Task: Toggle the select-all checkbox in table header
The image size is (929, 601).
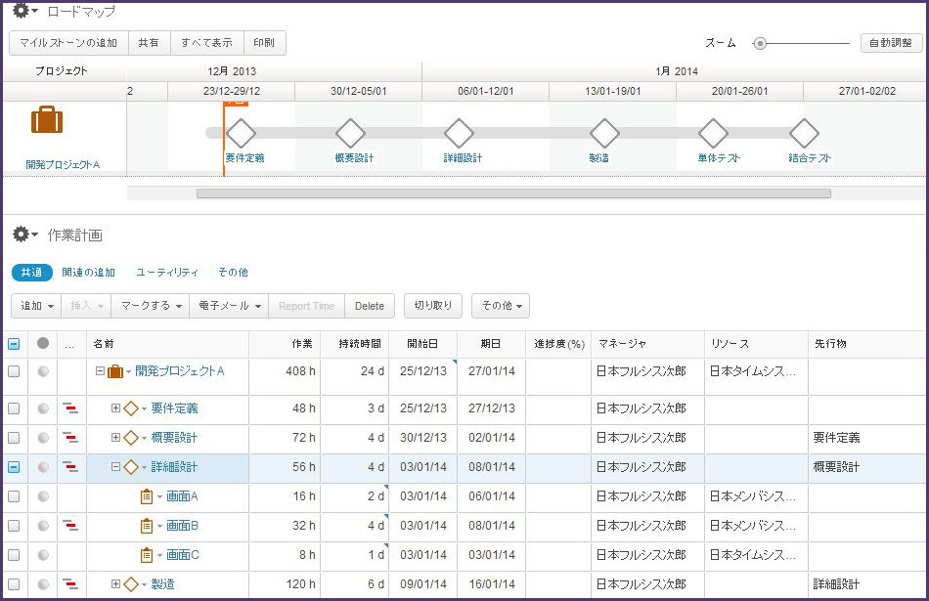Action: (x=14, y=344)
